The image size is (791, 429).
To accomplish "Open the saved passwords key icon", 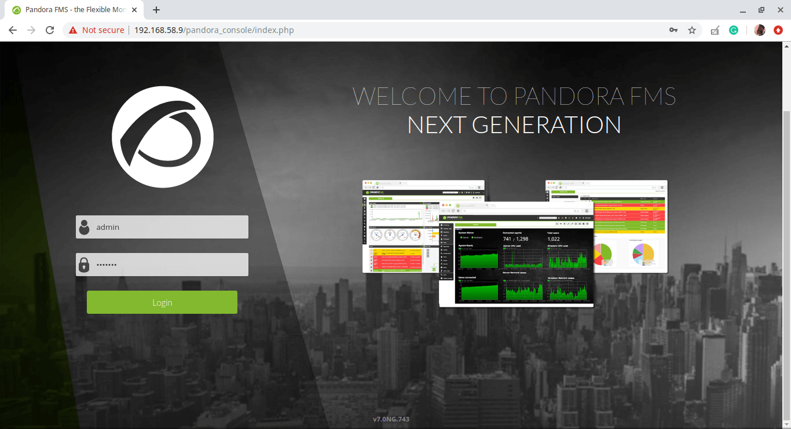I will (x=673, y=30).
